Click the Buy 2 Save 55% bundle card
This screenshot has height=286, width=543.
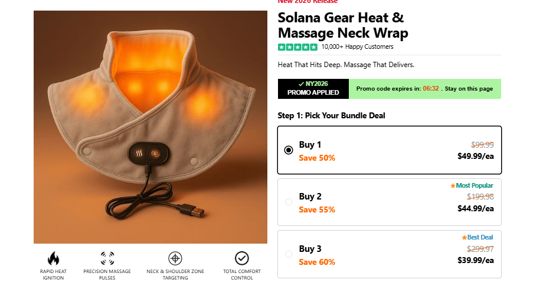click(389, 202)
